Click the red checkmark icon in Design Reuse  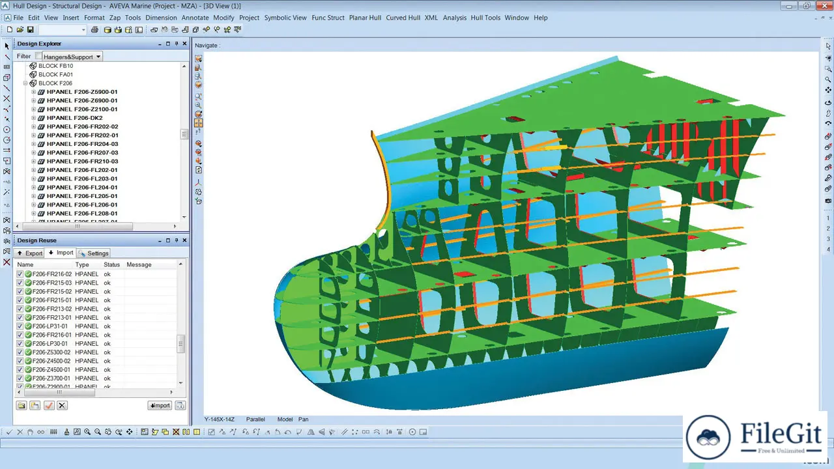point(49,405)
